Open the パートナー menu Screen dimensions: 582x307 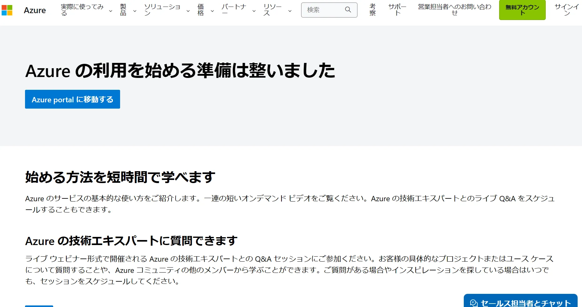(x=234, y=10)
